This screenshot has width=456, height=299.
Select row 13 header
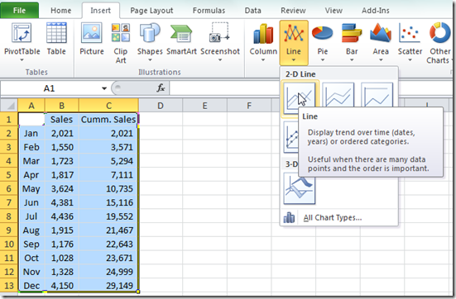click(9, 285)
